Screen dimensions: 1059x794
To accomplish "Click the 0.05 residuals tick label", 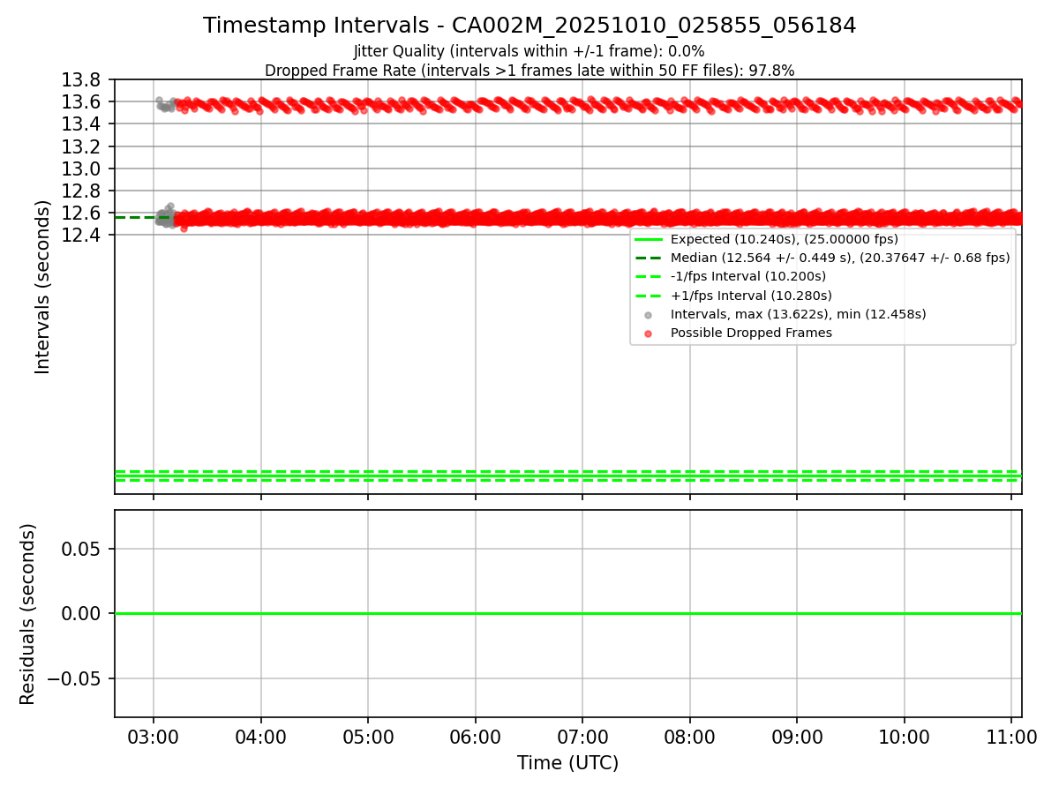I will 81,549.
